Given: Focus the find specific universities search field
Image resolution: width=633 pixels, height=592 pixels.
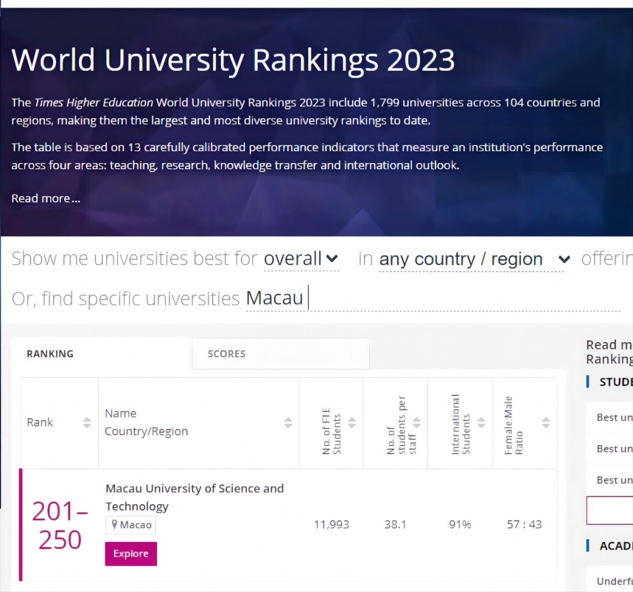Looking at the screenshot, I should coord(433,299).
